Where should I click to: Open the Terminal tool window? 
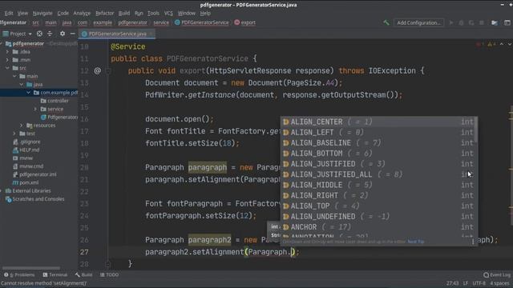point(55,275)
